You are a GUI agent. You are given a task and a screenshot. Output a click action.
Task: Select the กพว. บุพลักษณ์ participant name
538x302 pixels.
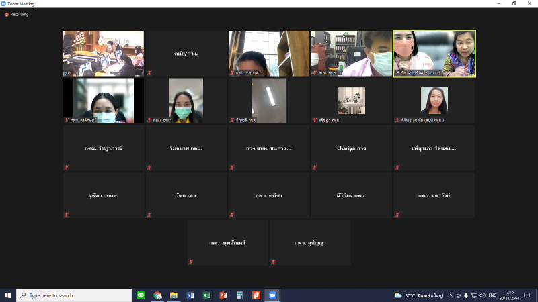(x=227, y=243)
